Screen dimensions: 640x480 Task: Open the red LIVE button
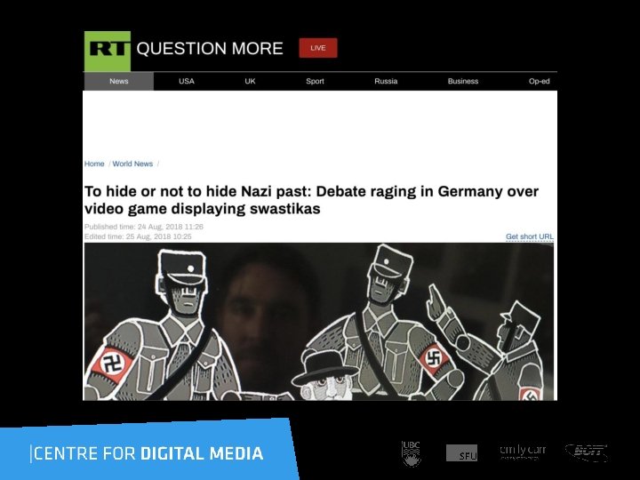(x=318, y=48)
